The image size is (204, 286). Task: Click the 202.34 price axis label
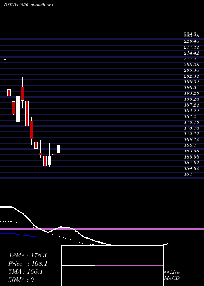[x=191, y=76]
